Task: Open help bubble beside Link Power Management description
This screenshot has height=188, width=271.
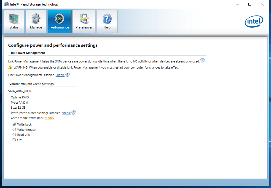Action: click(x=203, y=60)
